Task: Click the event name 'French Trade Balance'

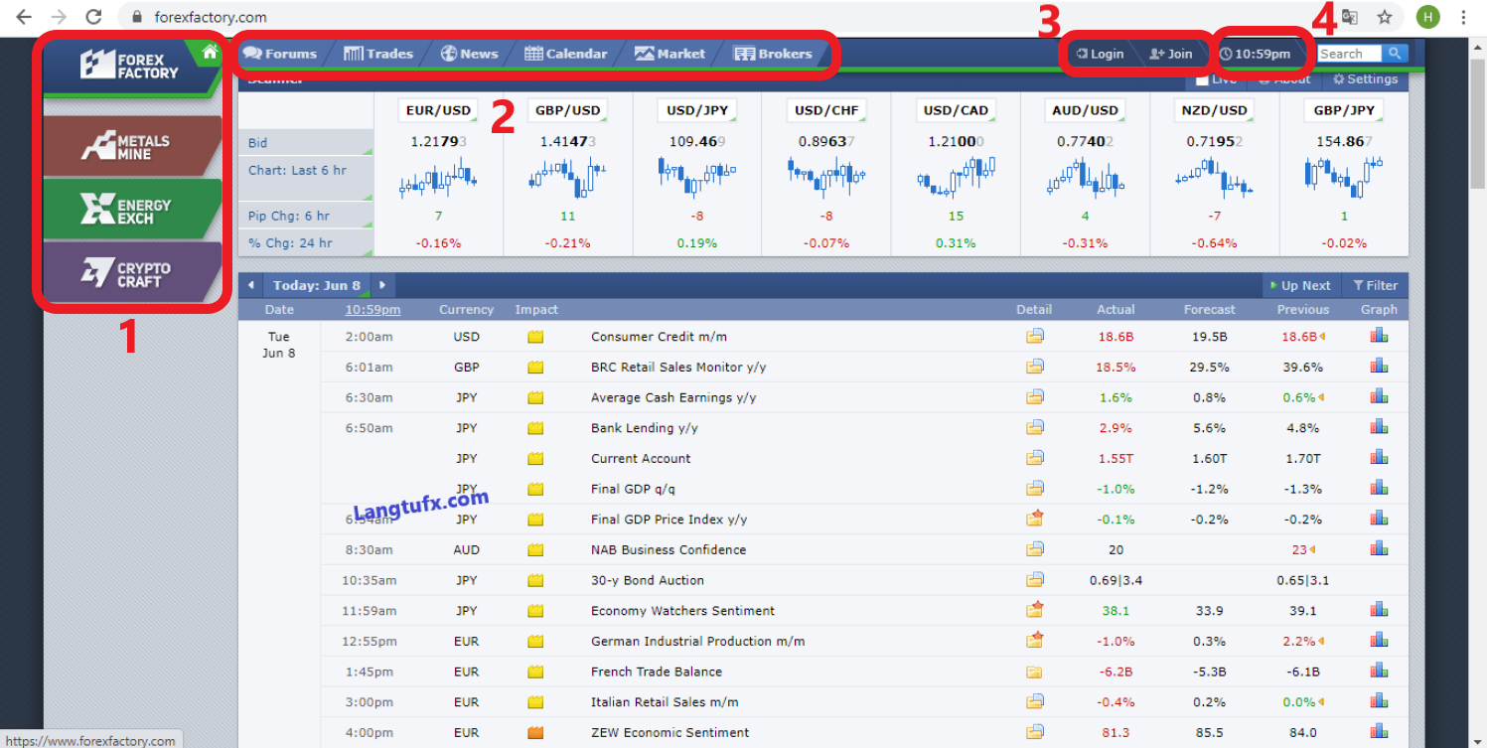Action: pyautogui.click(x=656, y=672)
